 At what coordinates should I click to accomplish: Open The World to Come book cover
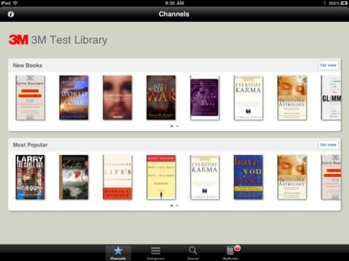pos(74,98)
